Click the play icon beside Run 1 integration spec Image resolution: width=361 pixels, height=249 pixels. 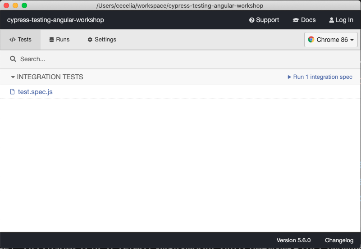(289, 77)
